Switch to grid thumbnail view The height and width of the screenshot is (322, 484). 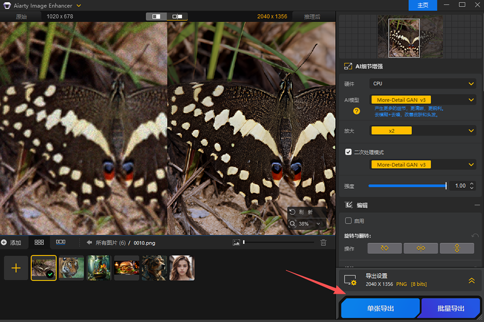click(39, 242)
